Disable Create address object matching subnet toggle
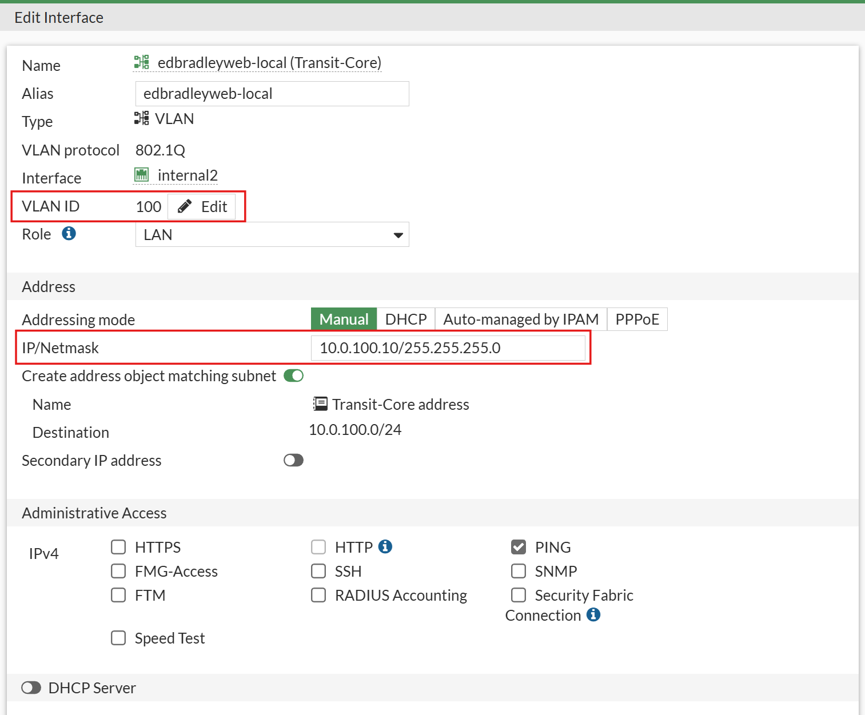This screenshot has width=865, height=715. 294,376
